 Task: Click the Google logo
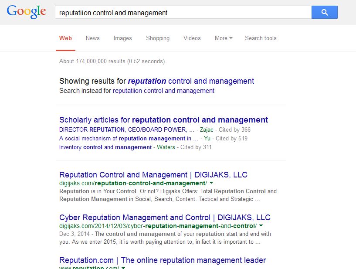point(26,12)
